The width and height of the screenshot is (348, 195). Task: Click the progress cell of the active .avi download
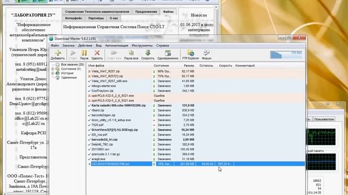click(165, 164)
